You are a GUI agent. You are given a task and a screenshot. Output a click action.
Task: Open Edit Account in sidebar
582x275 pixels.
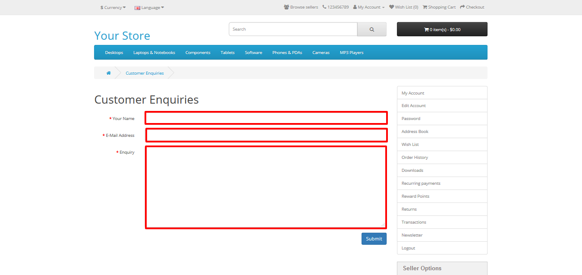click(x=442, y=106)
